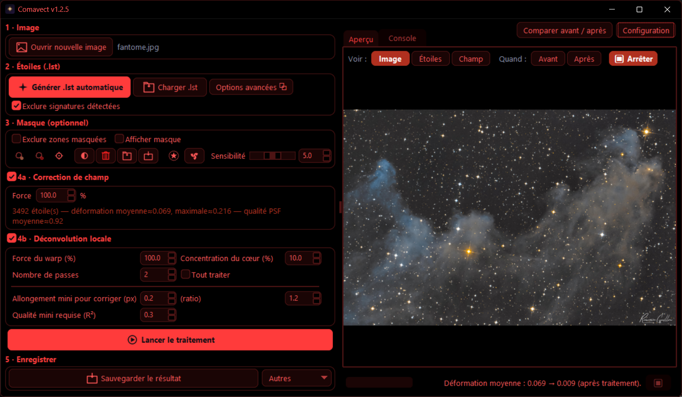Open the Autres dropdown
Screen dimensions: 682x397
click(297, 378)
